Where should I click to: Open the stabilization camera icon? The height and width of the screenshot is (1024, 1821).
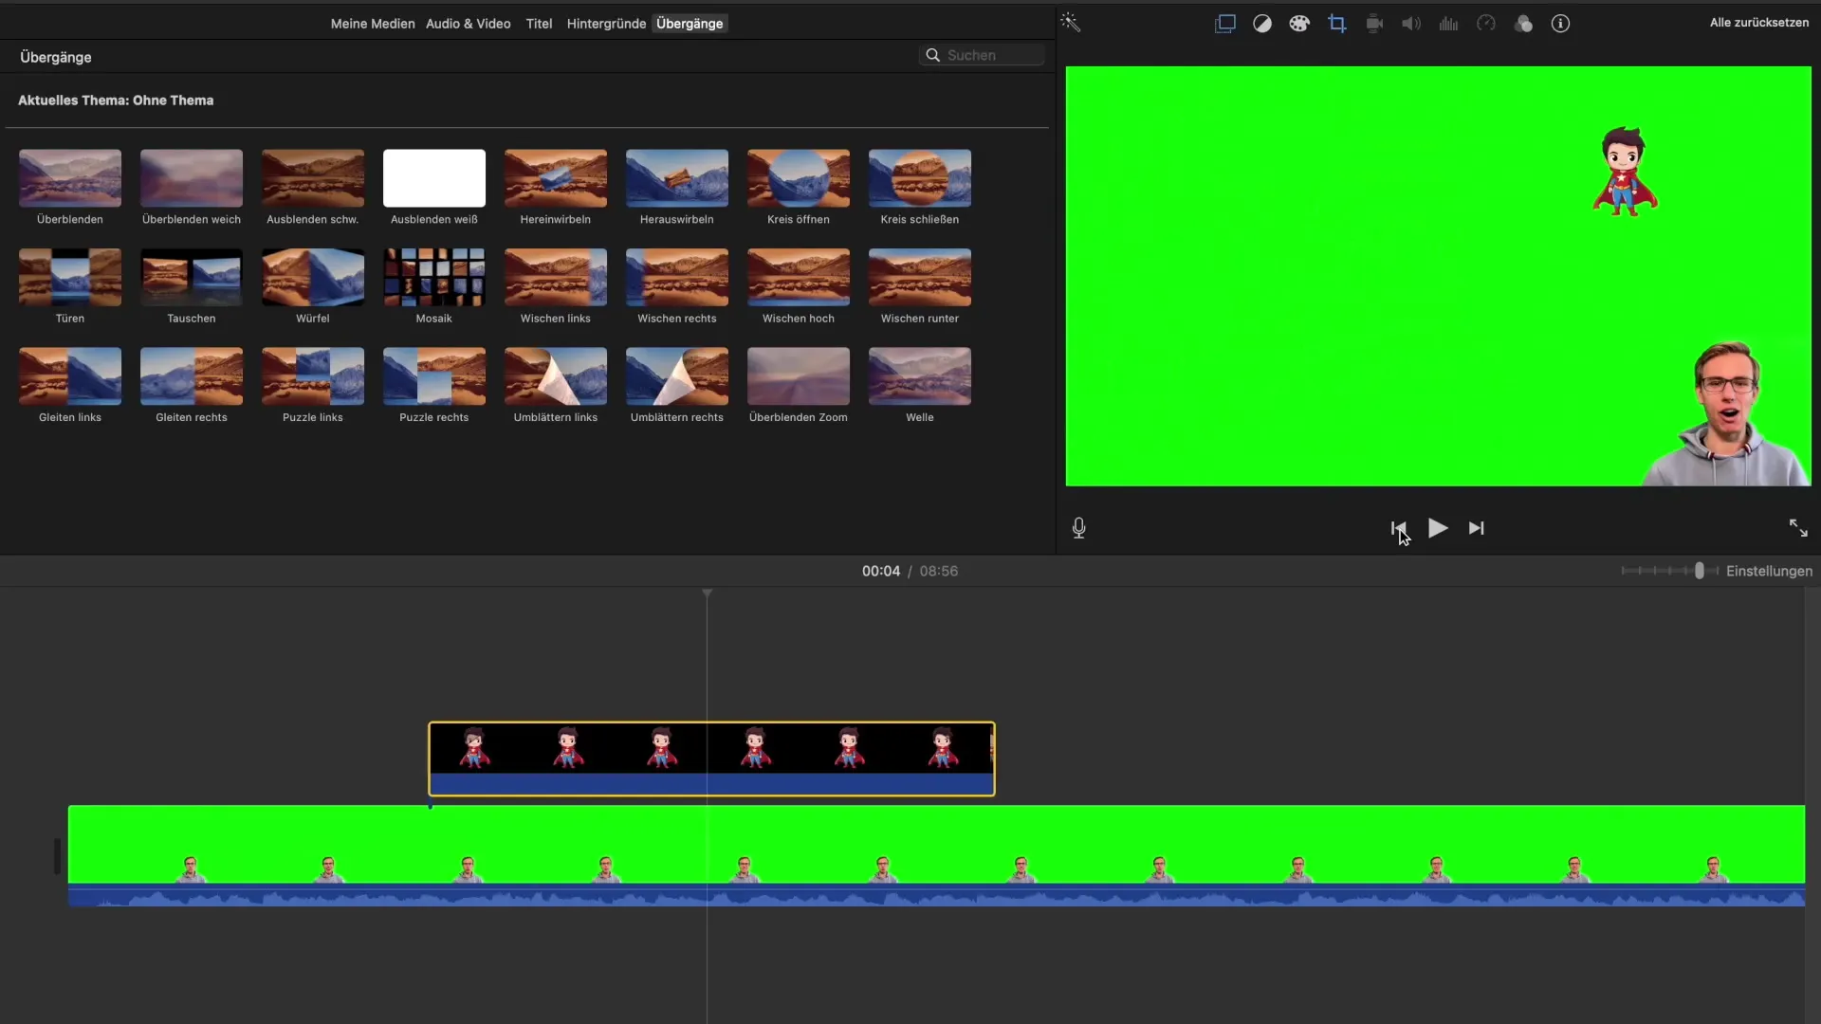pos(1374,24)
